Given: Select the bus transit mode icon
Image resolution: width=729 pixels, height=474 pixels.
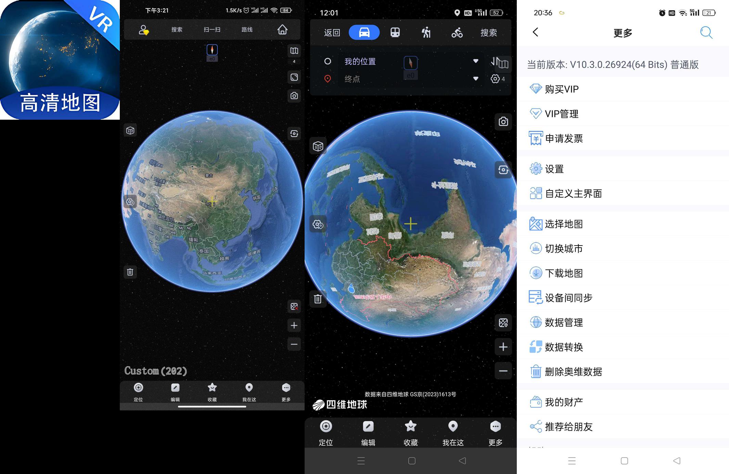Looking at the screenshot, I should [x=395, y=32].
